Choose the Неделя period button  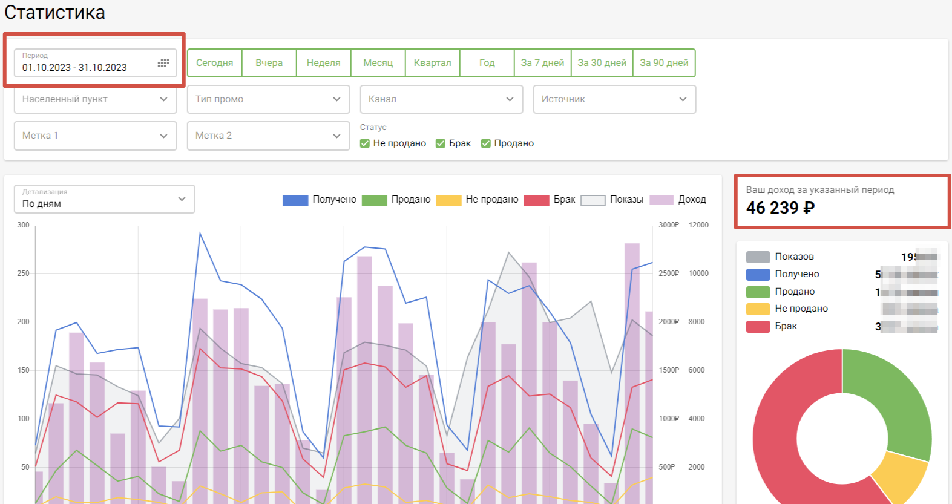[323, 63]
